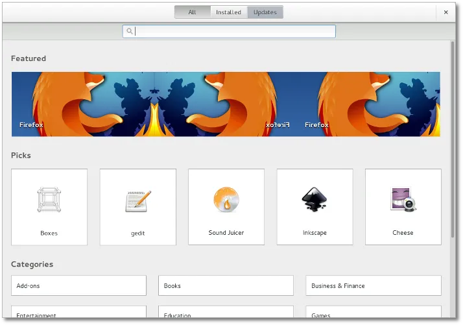
Task: Open the Updates tab
Action: click(265, 12)
